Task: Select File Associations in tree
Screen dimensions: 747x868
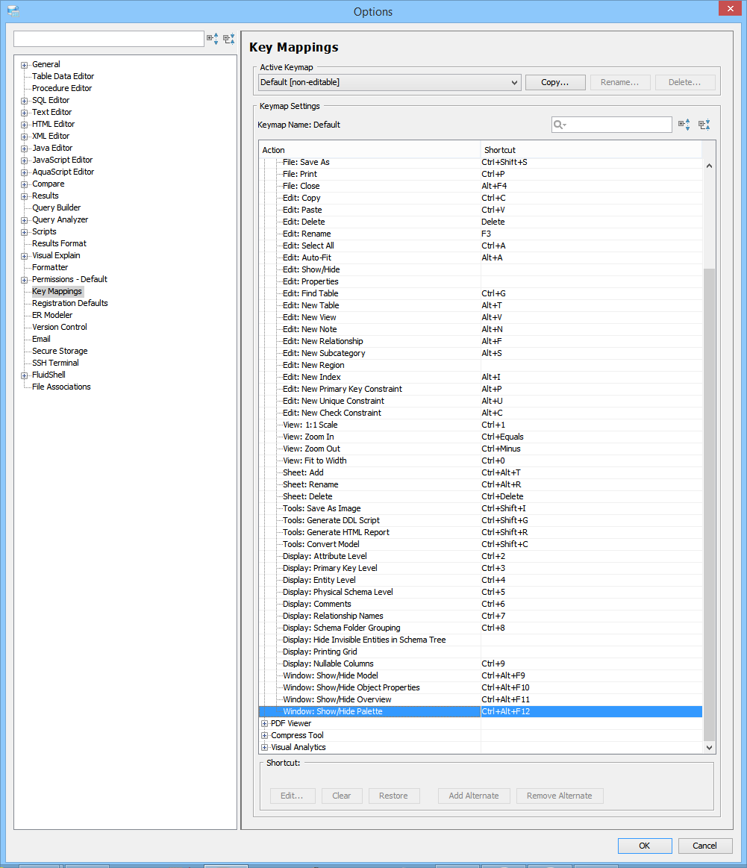Action: 61,387
